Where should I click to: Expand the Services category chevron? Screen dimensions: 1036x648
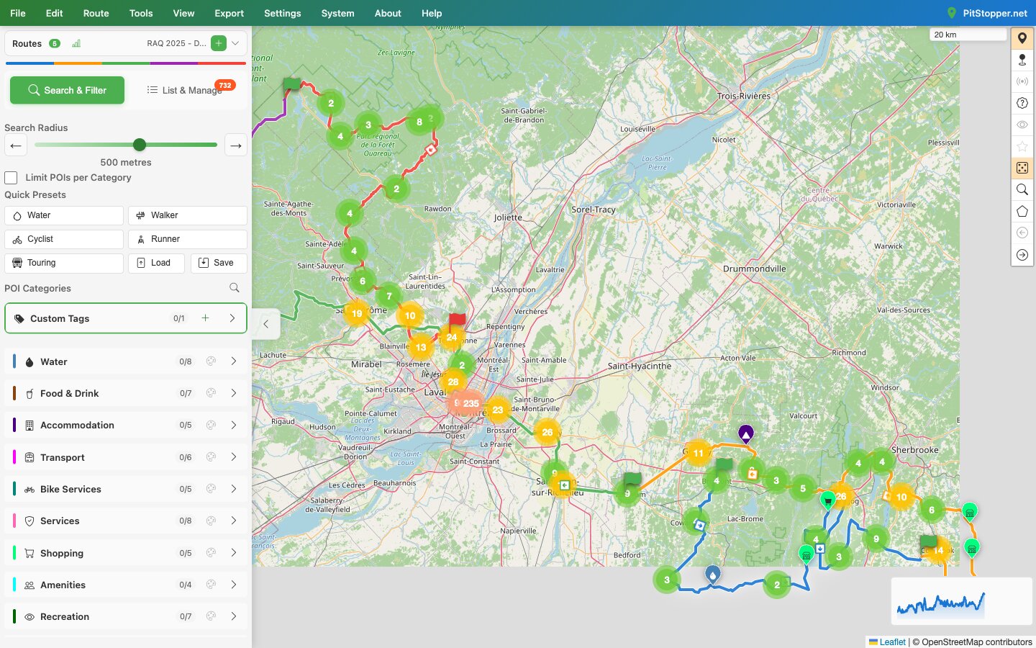[234, 521]
